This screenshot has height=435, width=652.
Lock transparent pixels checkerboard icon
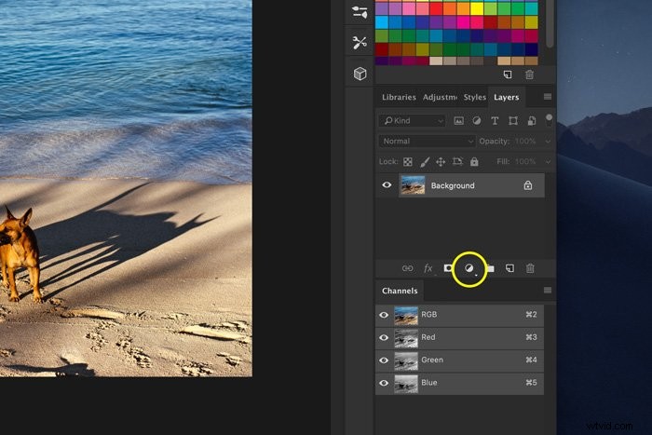point(408,162)
